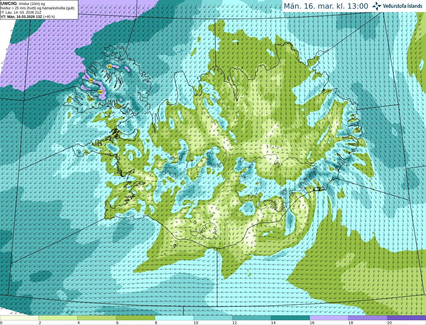Pick the olive green 6–8 m/s legend swatch

[135, 318]
